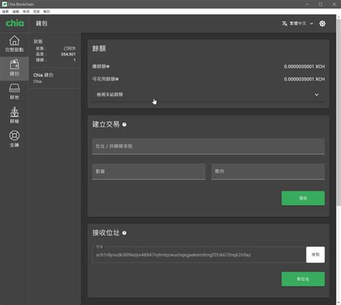This screenshot has width=341, height=305.
Task: Focus the 數量 amount input field
Action: 149,171
